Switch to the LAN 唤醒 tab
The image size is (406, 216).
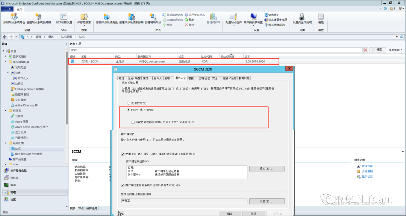135,78
